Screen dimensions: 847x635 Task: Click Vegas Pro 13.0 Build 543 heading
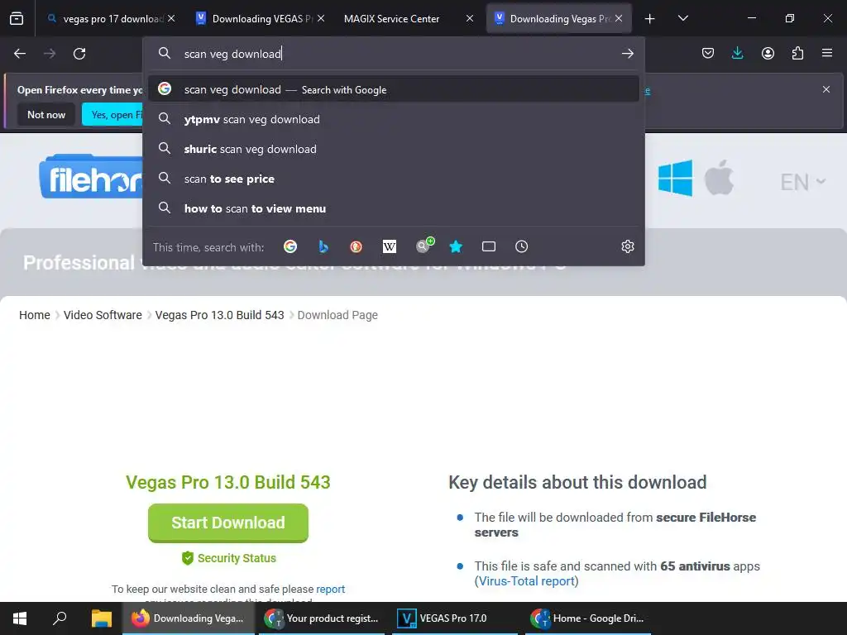coord(228,482)
